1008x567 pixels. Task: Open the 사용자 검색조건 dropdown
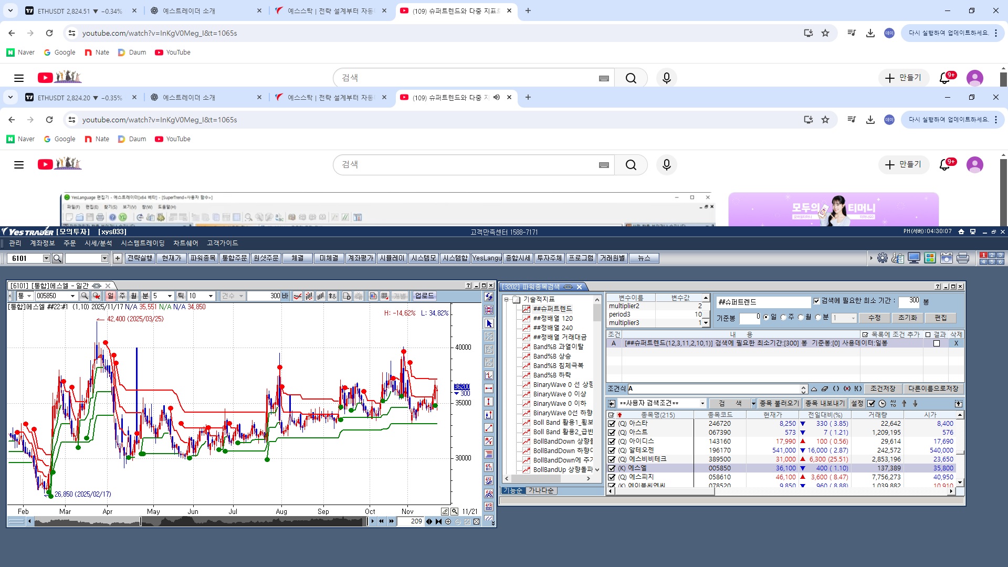pyautogui.click(x=702, y=404)
